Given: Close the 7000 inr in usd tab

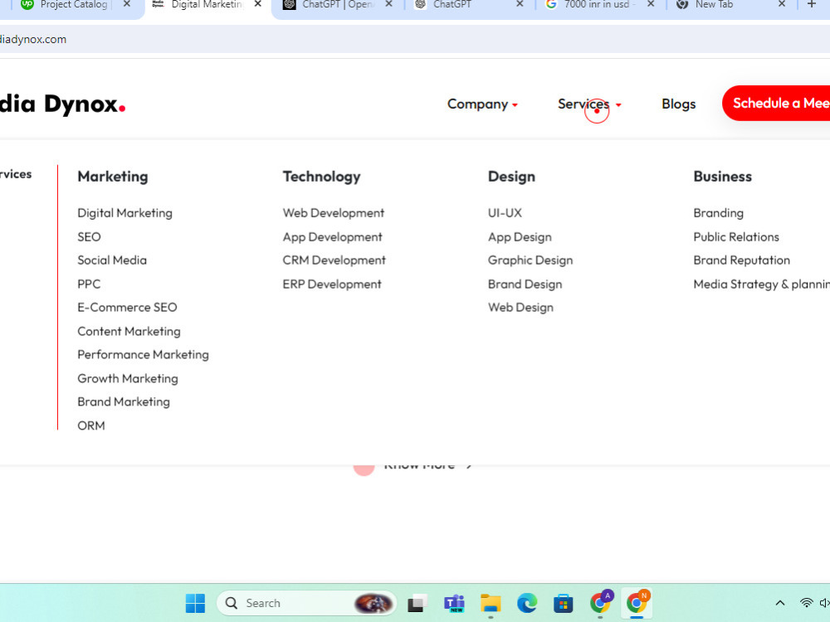Looking at the screenshot, I should (651, 4).
